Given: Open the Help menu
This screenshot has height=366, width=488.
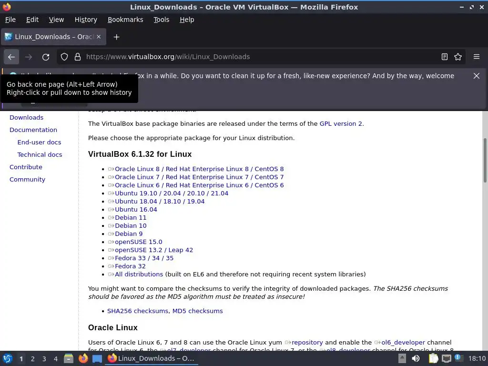Looking at the screenshot, I should coord(187,20).
